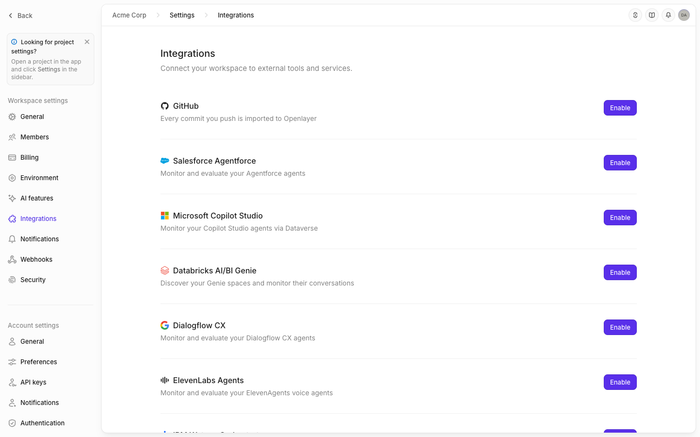Click the Databricks stacked-layers logo

(x=165, y=270)
